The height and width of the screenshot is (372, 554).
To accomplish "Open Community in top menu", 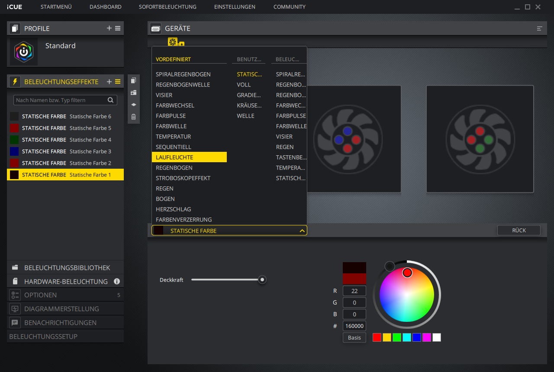I will (x=290, y=7).
